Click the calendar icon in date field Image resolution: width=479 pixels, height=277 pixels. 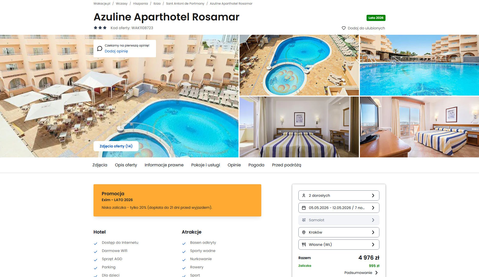tap(304, 208)
